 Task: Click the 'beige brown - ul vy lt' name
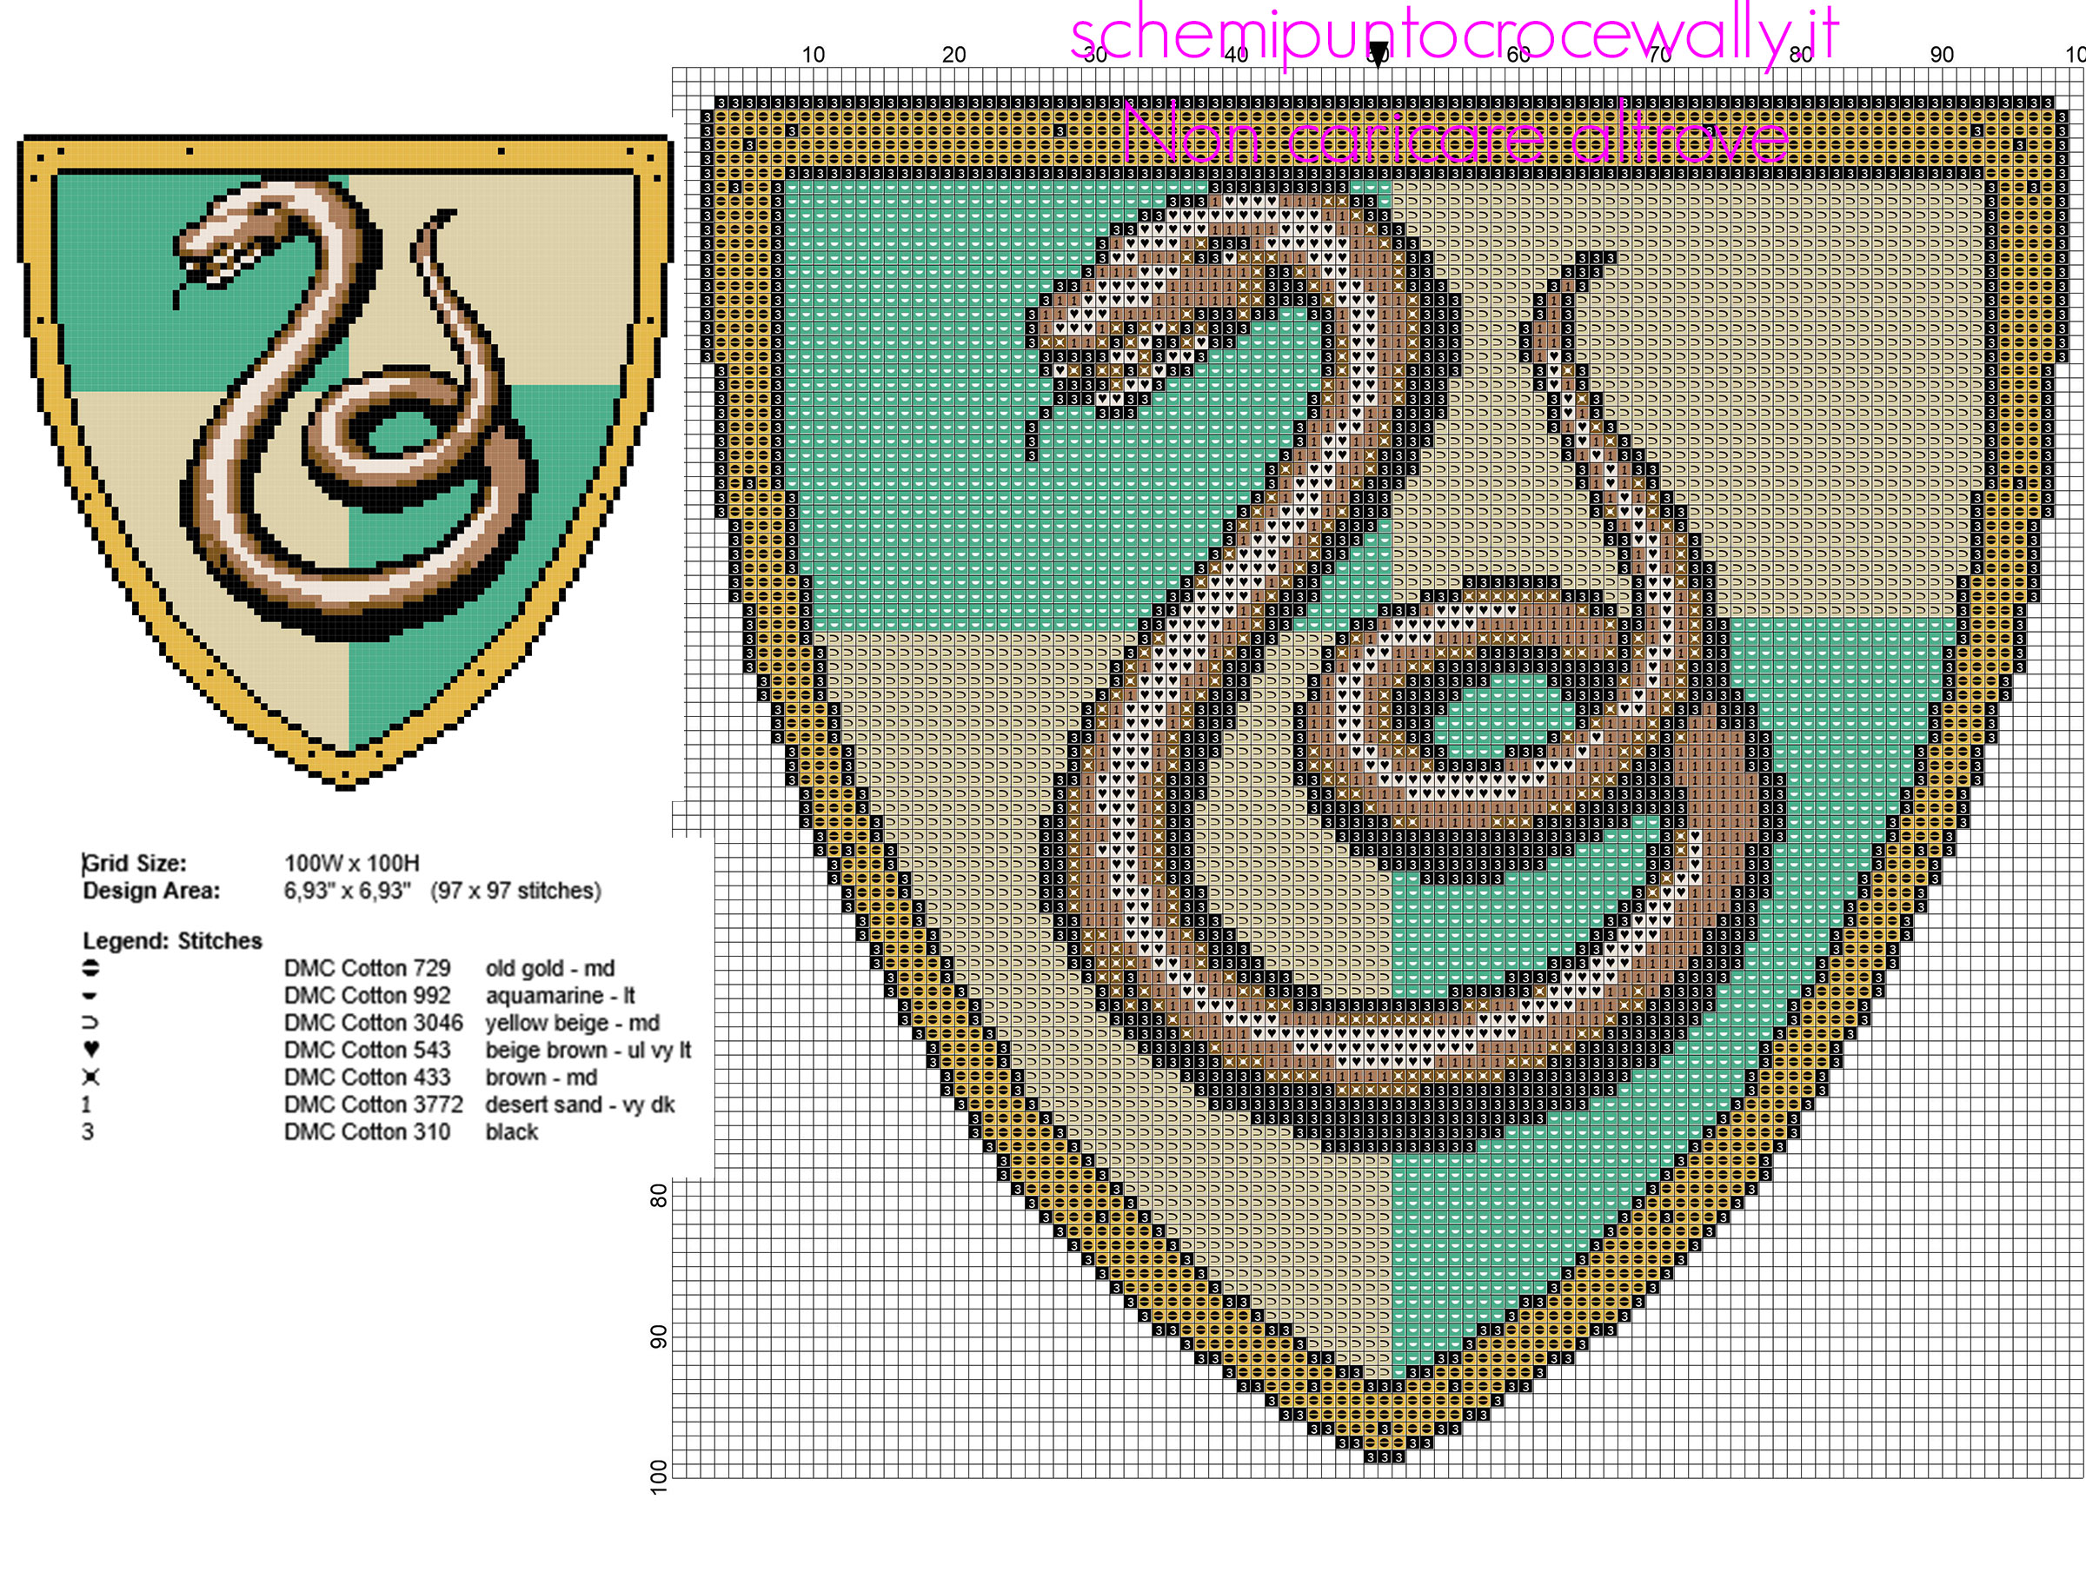coord(588,1050)
